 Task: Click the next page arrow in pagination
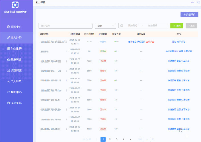pyautogui.click(x=130, y=139)
